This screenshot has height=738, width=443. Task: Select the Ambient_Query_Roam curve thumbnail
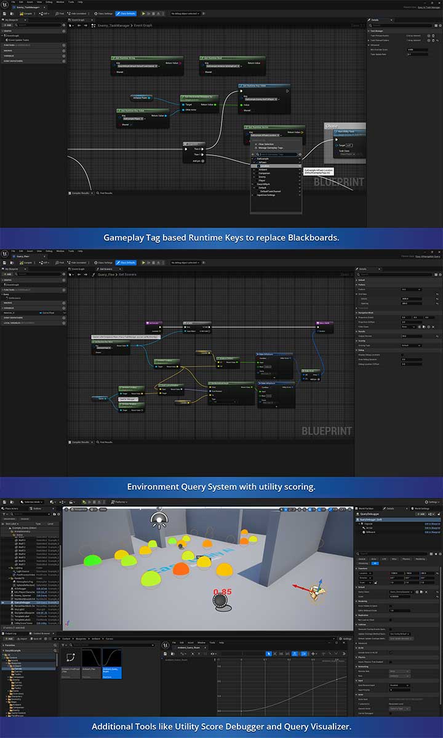111,664
